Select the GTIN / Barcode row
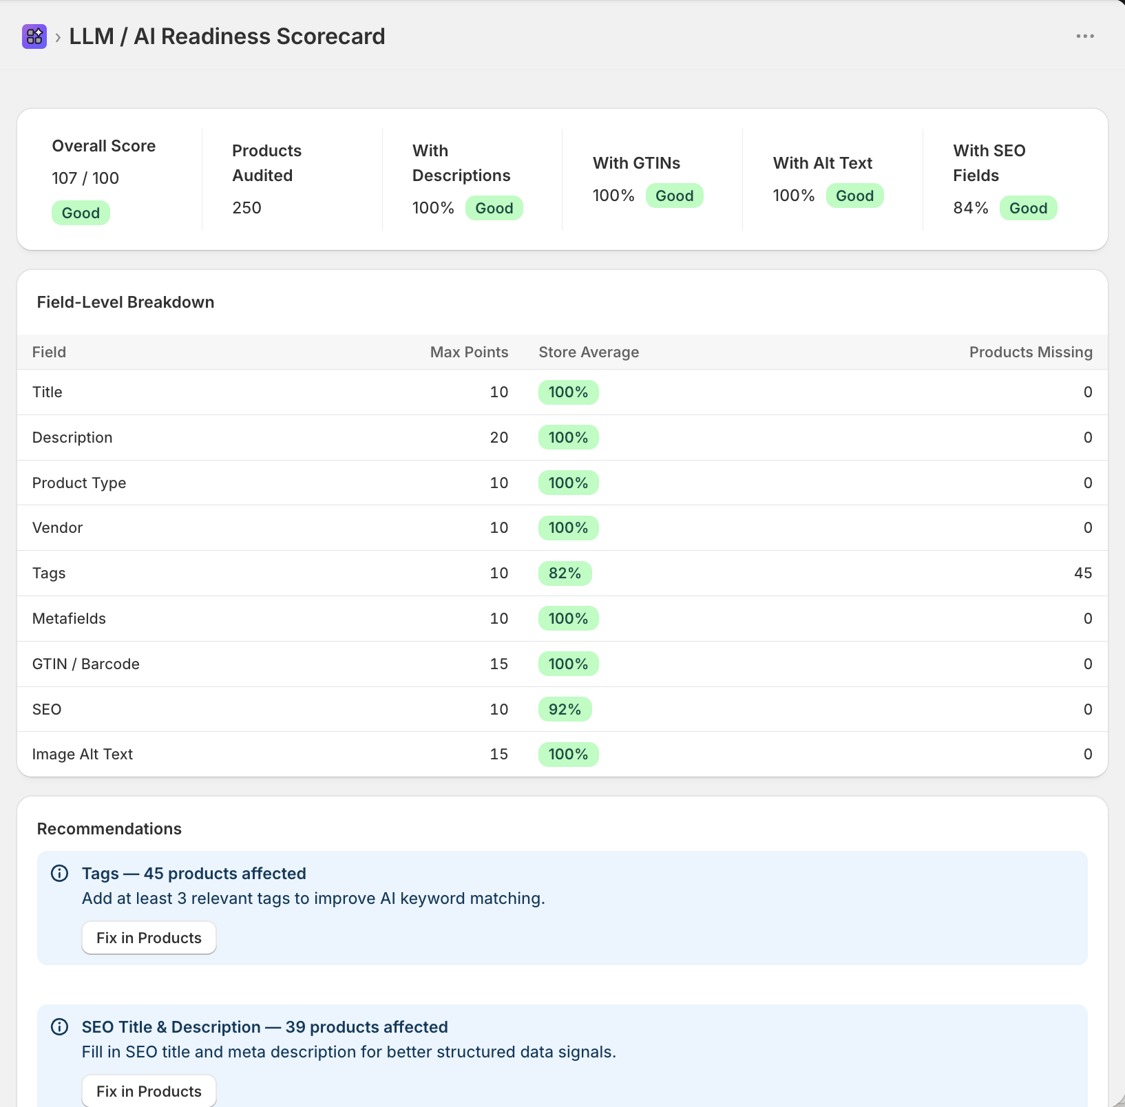The width and height of the screenshot is (1125, 1107). pos(562,664)
